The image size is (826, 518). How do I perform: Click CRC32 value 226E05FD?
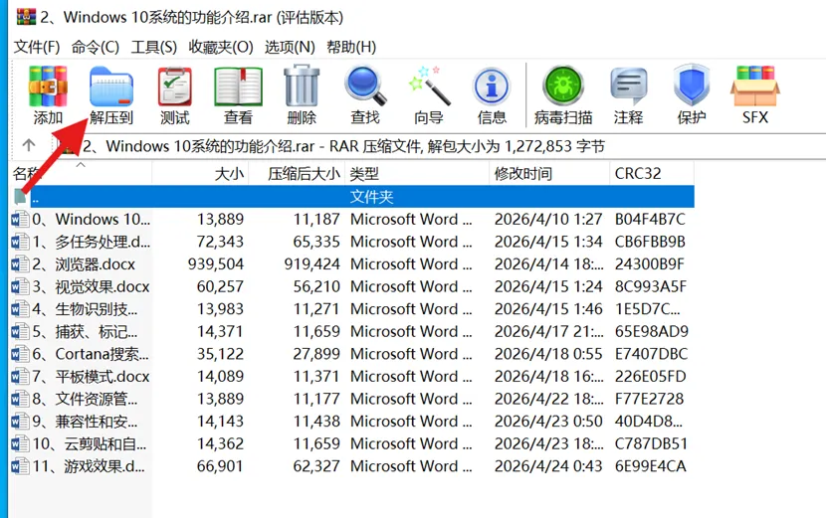click(x=651, y=377)
